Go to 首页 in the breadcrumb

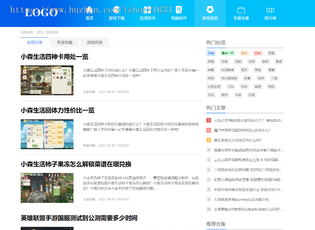pyautogui.click(x=40, y=32)
